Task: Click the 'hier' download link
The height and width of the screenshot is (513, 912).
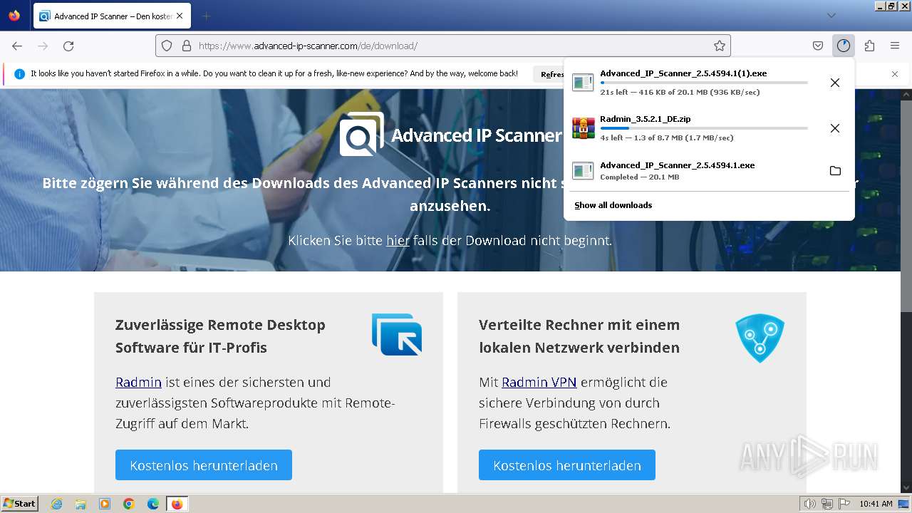Action: [x=398, y=241]
